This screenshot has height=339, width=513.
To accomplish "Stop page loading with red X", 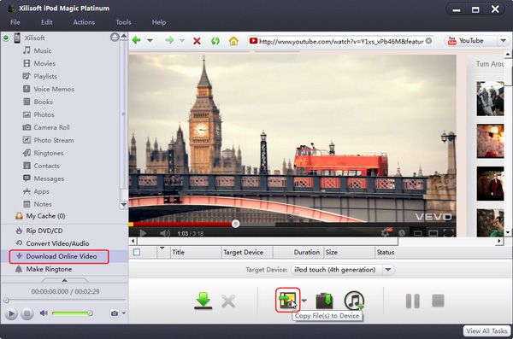I will [x=197, y=41].
